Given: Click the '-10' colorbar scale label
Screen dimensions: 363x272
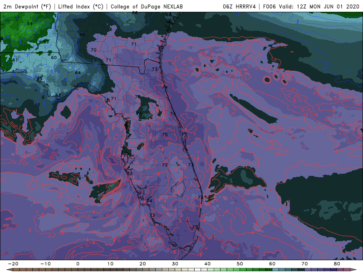Looking at the screenshot, I should click(45, 264).
